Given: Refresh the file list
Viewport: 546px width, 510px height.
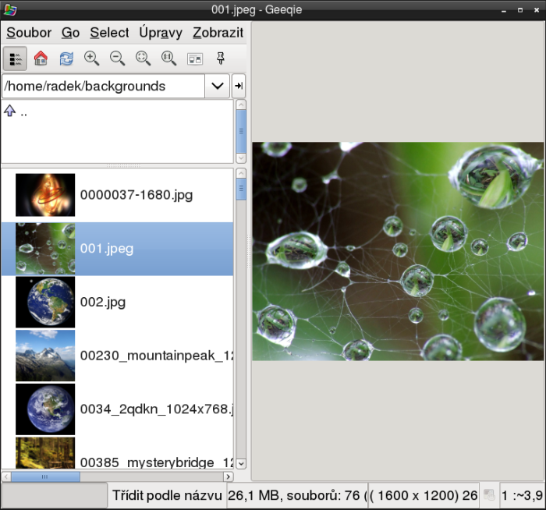Looking at the screenshot, I should click(x=66, y=58).
